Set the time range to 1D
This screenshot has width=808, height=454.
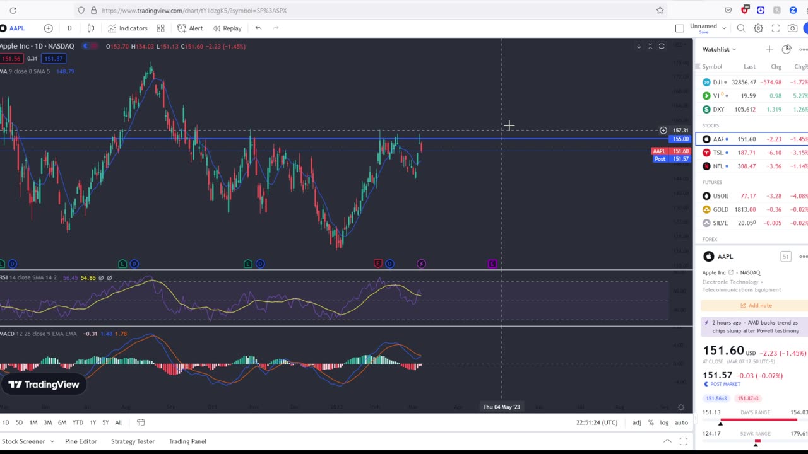(x=6, y=422)
